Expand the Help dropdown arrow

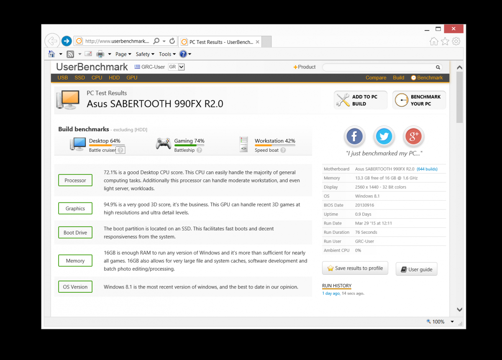coord(190,54)
